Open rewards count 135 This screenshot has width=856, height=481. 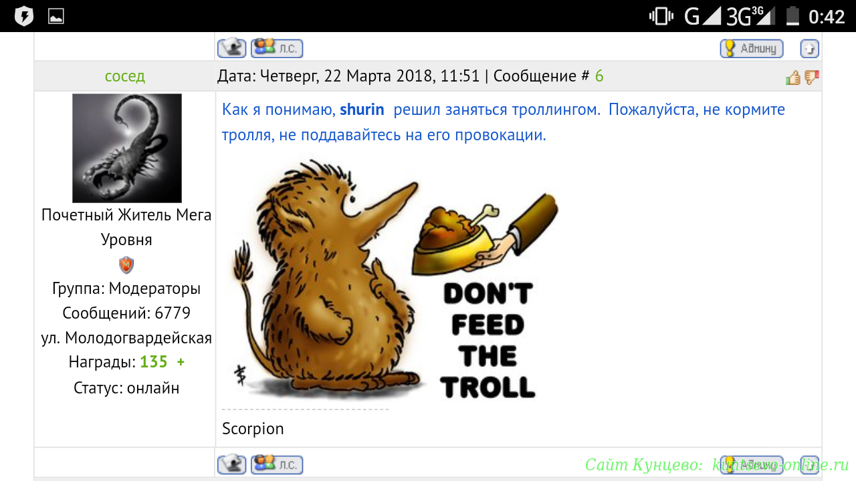(154, 362)
